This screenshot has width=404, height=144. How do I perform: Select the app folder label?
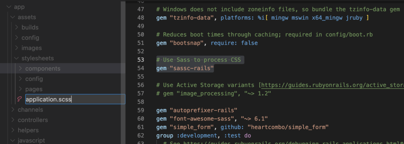coord(19,7)
